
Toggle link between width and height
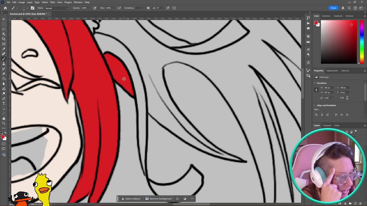point(316,90)
